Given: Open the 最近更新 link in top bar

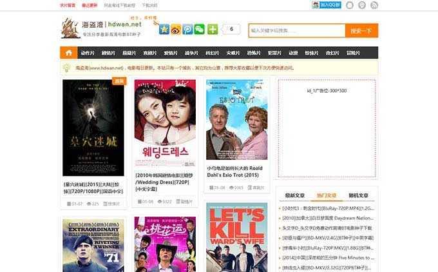Looking at the screenshot, I should (90, 5).
